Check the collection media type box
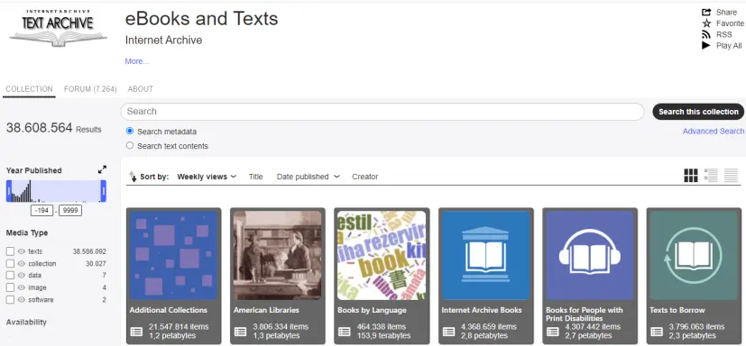 (x=10, y=263)
